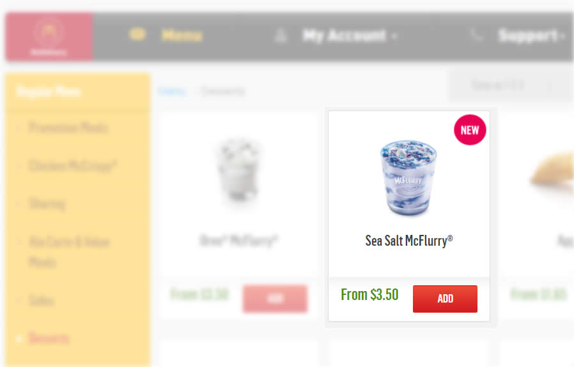Open Promotion Meals in the sidebar
574x367 pixels.
pyautogui.click(x=68, y=128)
